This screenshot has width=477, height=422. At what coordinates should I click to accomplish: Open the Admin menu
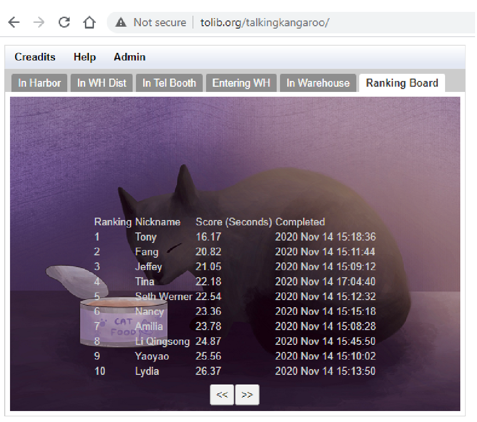click(x=129, y=57)
